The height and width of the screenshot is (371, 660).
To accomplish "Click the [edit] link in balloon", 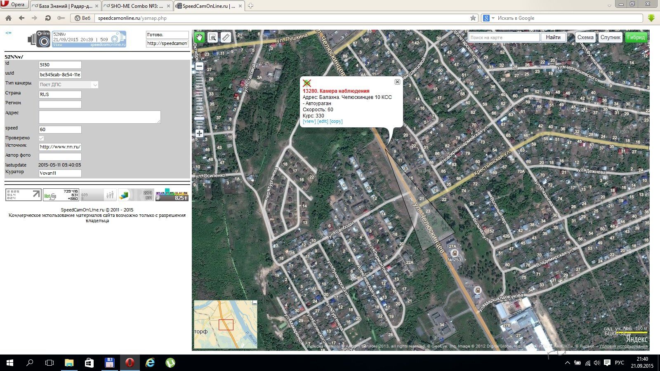I will [x=323, y=122].
